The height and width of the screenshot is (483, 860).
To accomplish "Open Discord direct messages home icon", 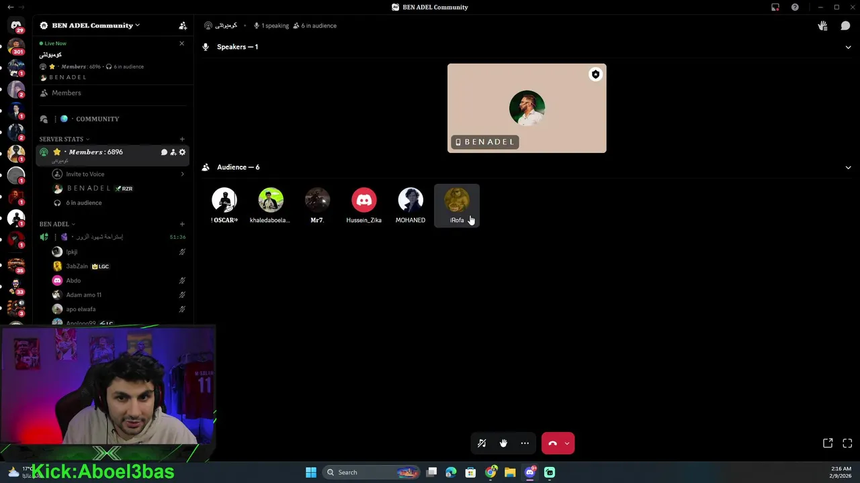I will 16,25.
